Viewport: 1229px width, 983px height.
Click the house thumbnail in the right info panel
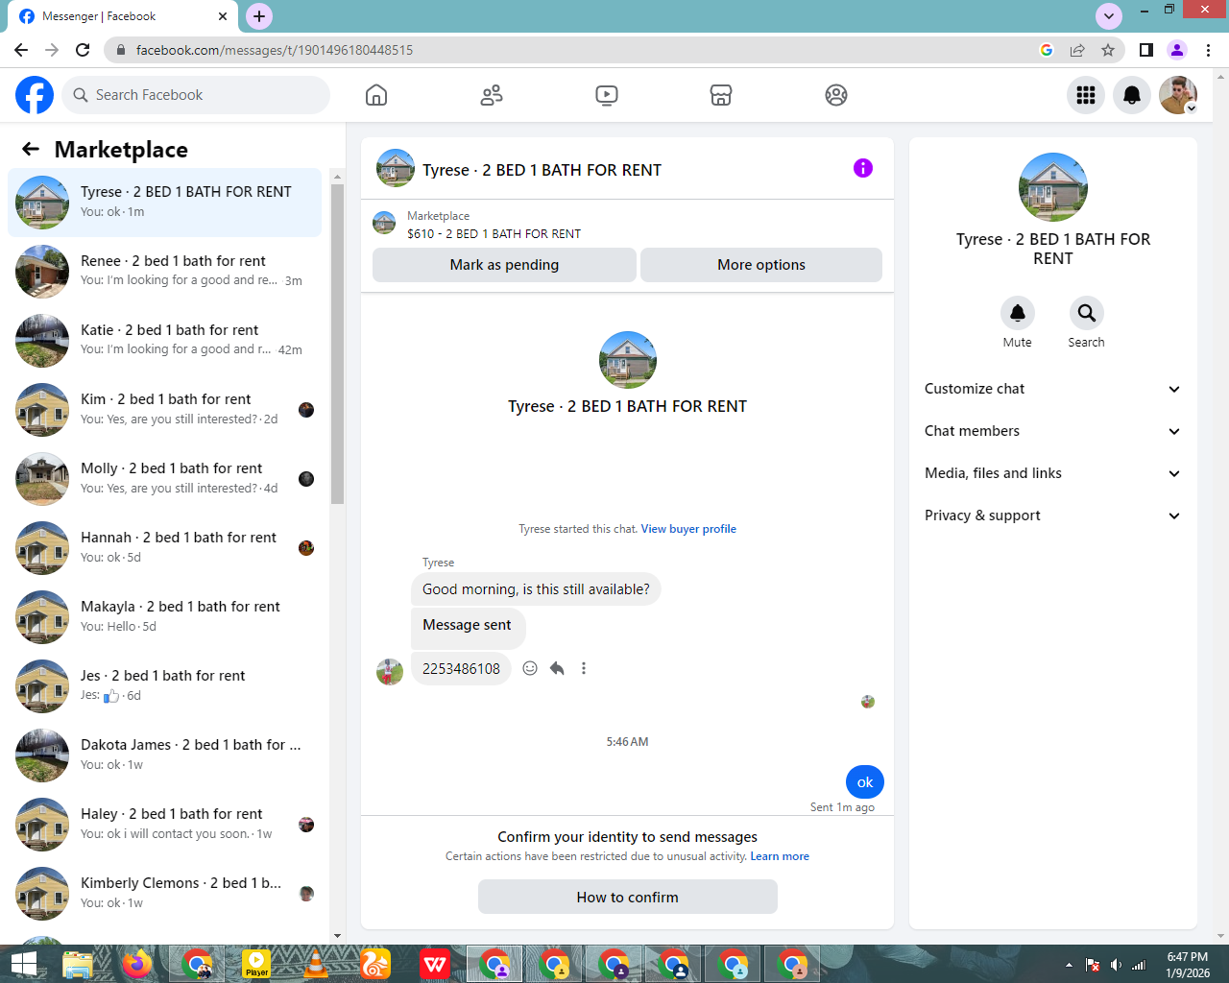pos(1053,187)
